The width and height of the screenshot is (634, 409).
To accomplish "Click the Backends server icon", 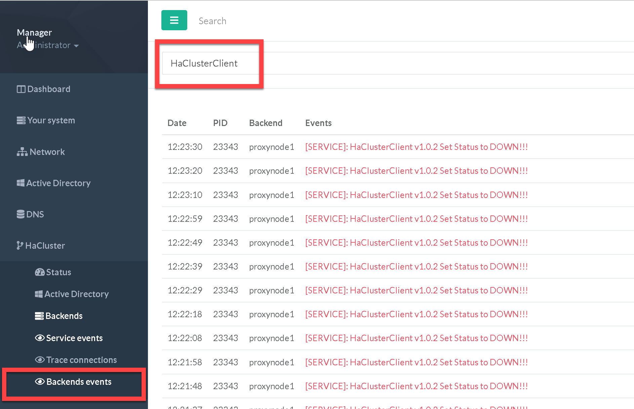I will click(x=39, y=316).
